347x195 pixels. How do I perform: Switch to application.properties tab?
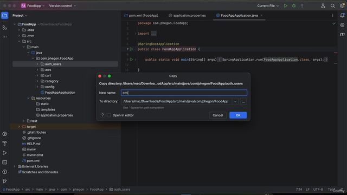click(187, 16)
